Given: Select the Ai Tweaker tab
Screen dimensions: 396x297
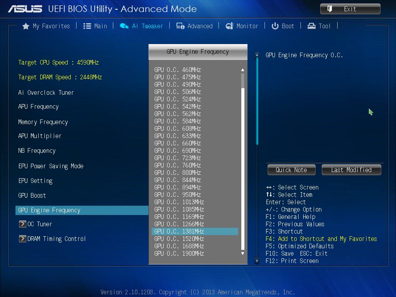Looking at the screenshot, I should point(142,26).
